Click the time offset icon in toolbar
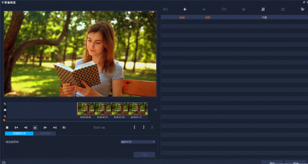The image size is (308, 164). 244,9
